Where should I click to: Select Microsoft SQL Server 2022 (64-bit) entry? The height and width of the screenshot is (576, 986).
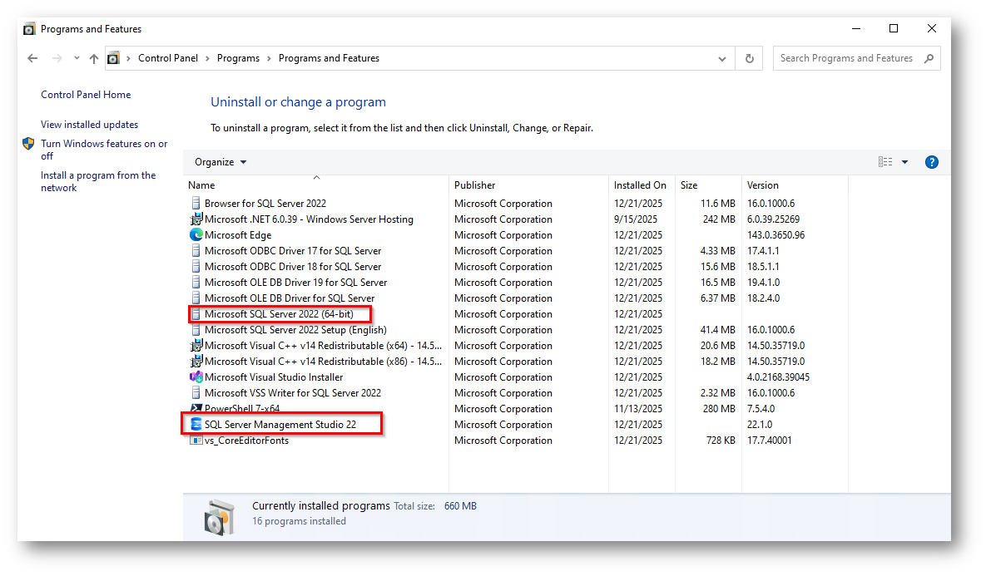(x=279, y=314)
